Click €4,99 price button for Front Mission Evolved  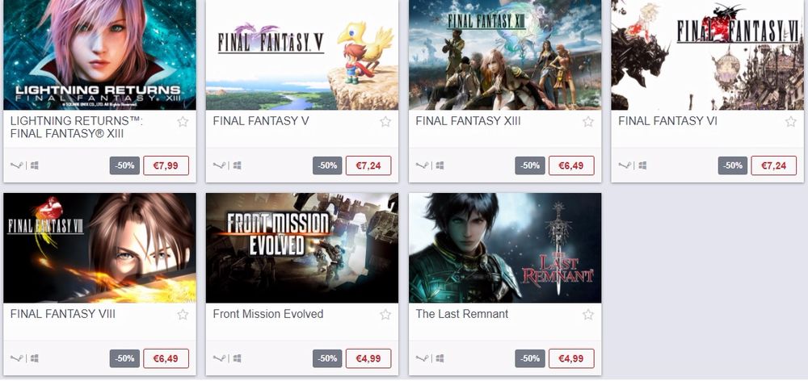[368, 358]
